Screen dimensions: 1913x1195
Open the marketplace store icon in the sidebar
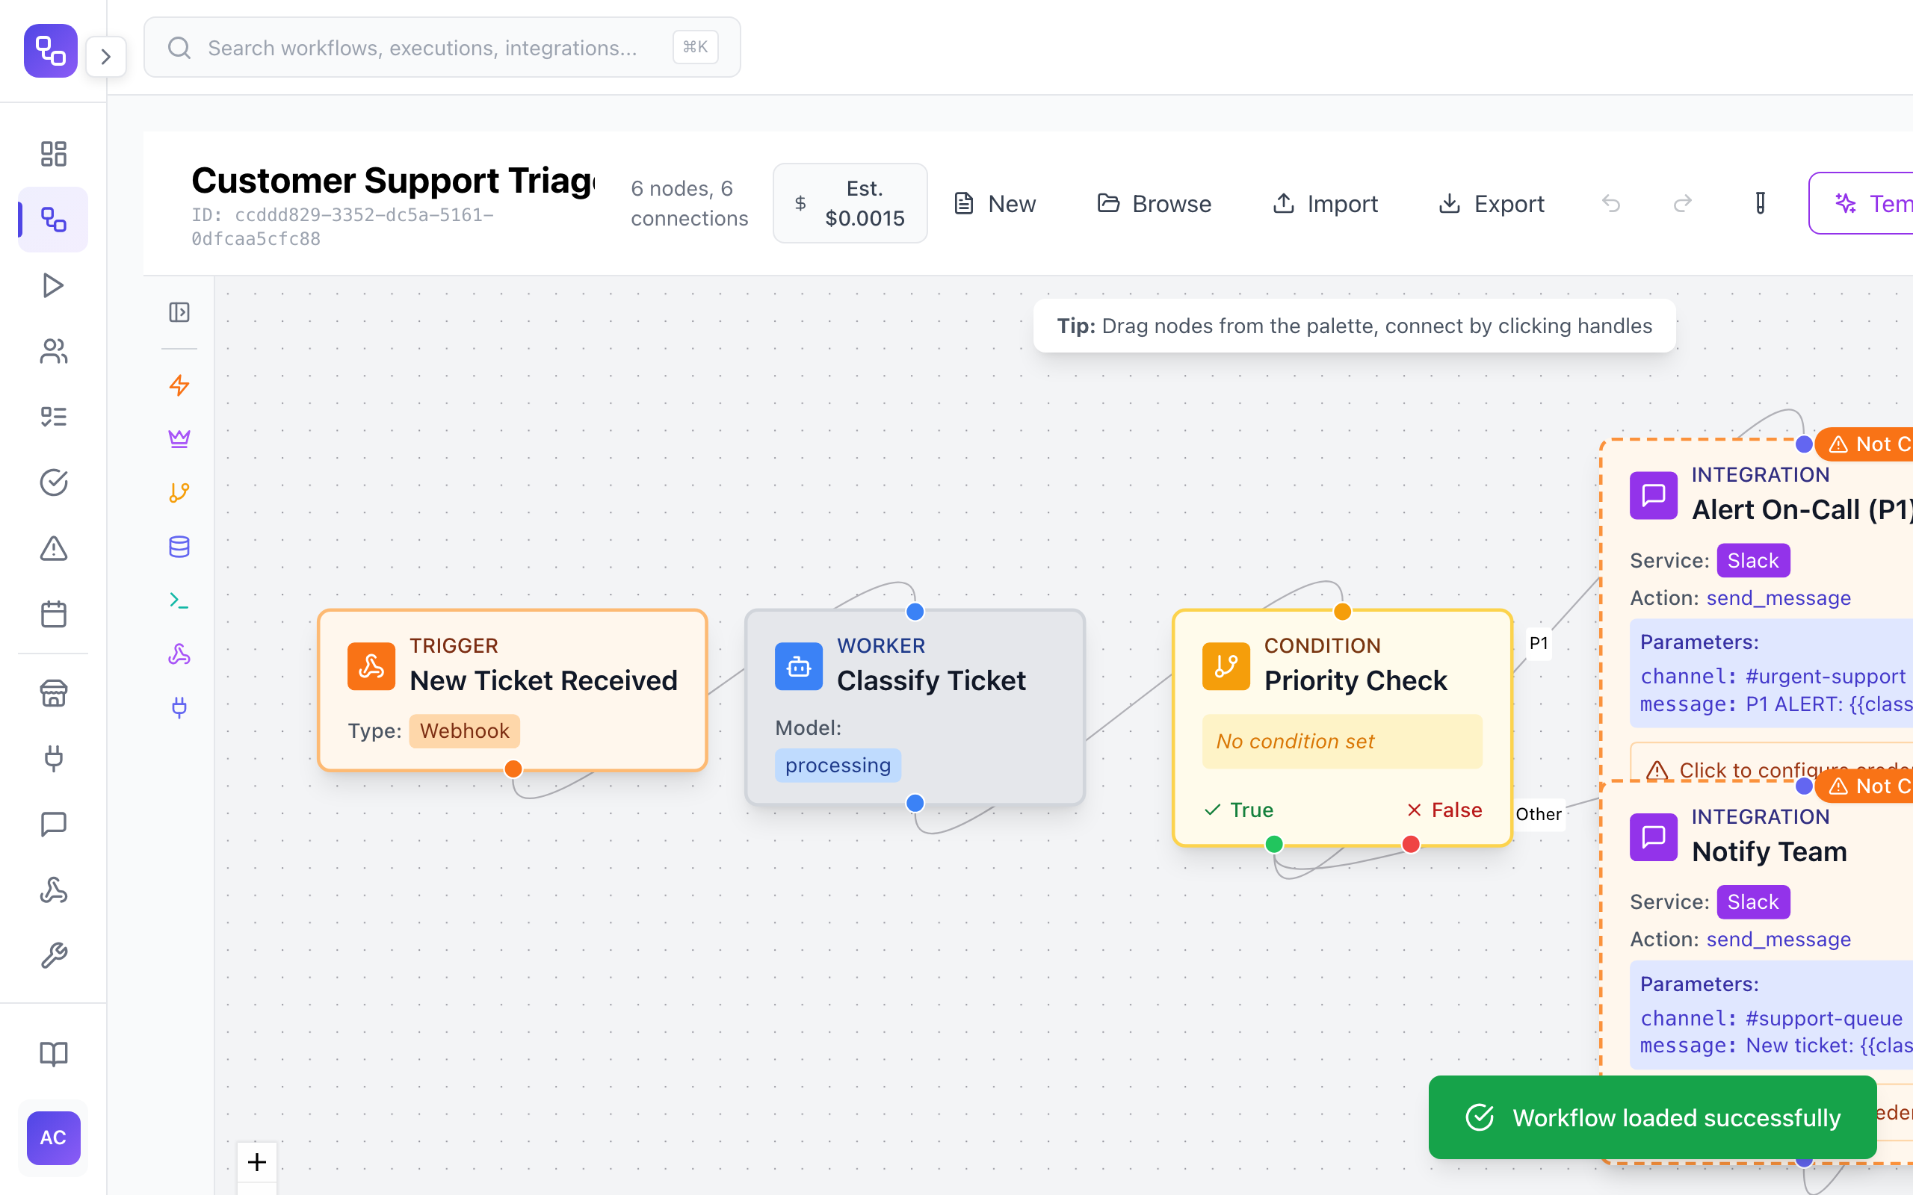(x=53, y=693)
